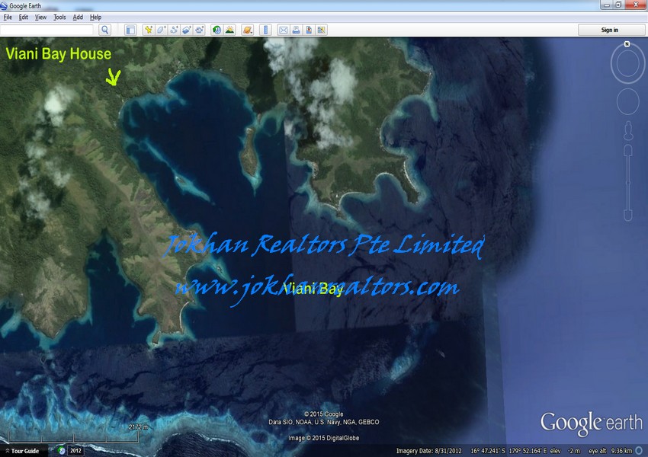Select the Add Polygon tool
Screen dimensions: 648x457
coord(162,30)
